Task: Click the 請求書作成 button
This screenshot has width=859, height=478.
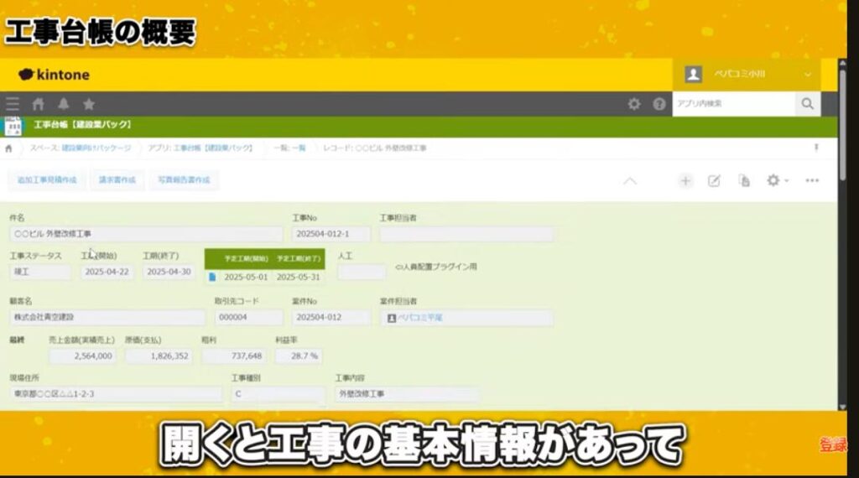Action: click(117, 180)
